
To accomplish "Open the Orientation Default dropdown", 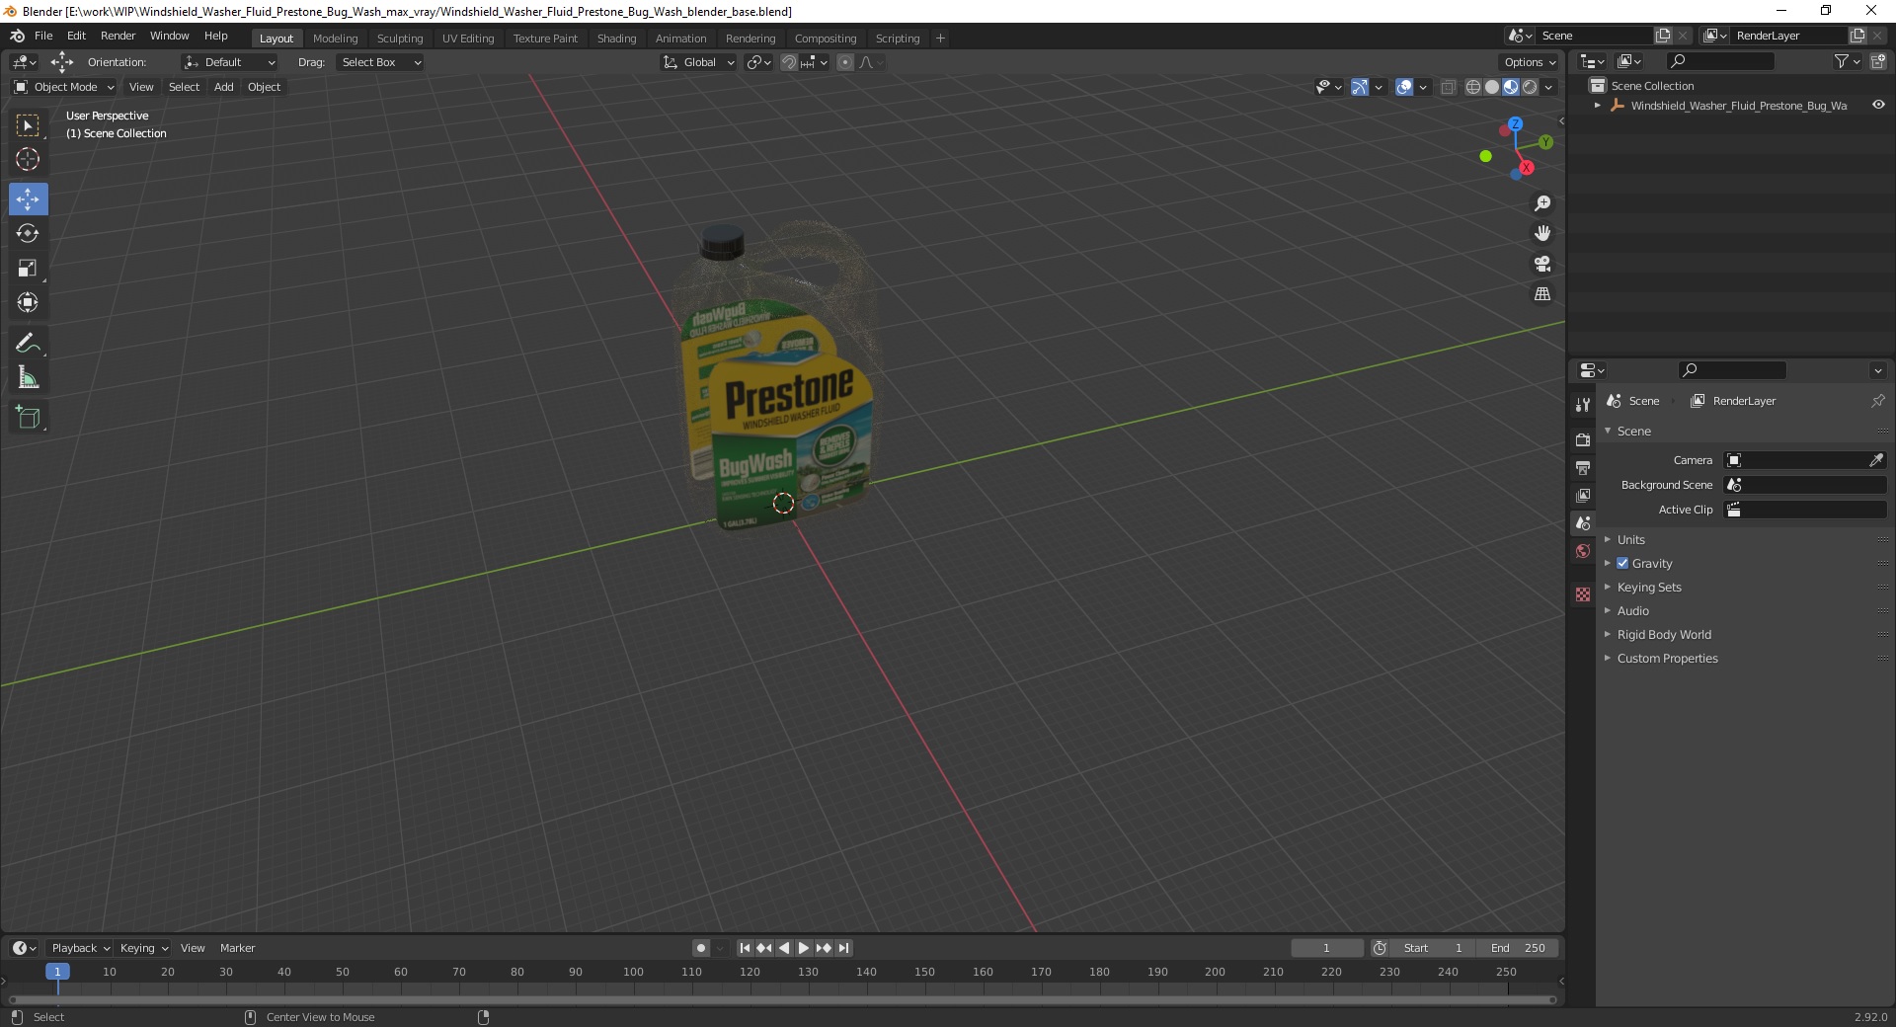I will coord(229,62).
